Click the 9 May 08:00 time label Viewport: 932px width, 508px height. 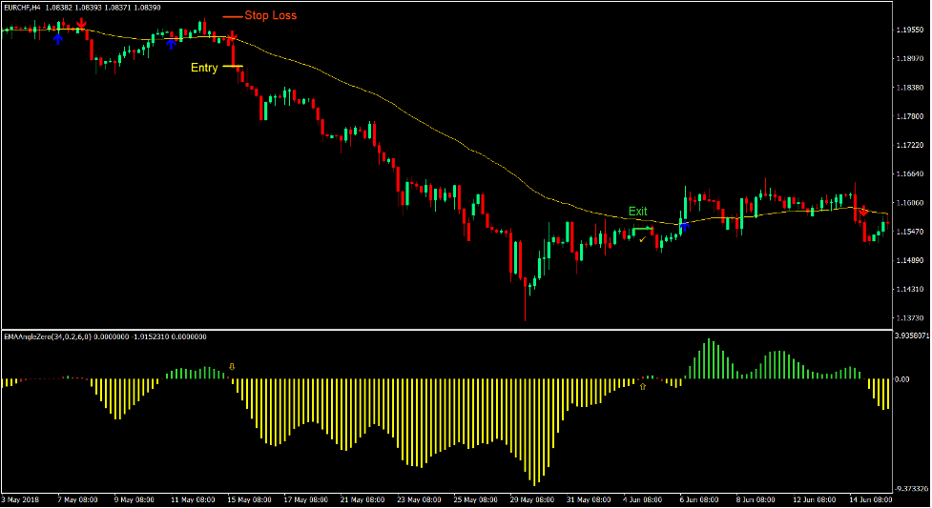point(134,499)
